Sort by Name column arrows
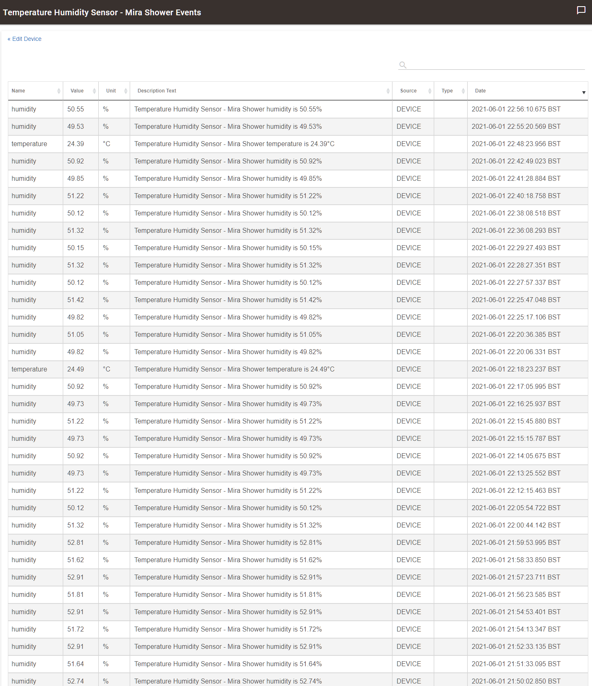This screenshot has height=686, width=592. [59, 91]
